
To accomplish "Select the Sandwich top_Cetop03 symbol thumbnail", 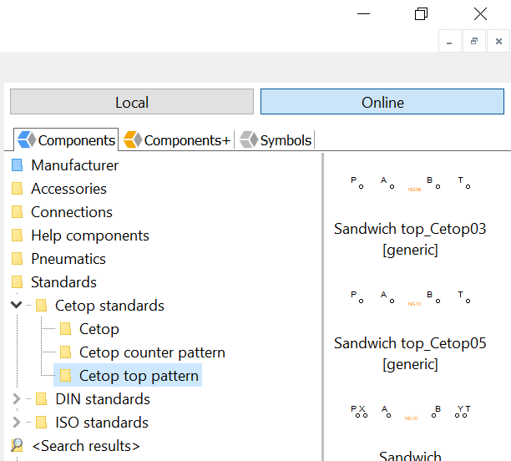I will point(410,184).
